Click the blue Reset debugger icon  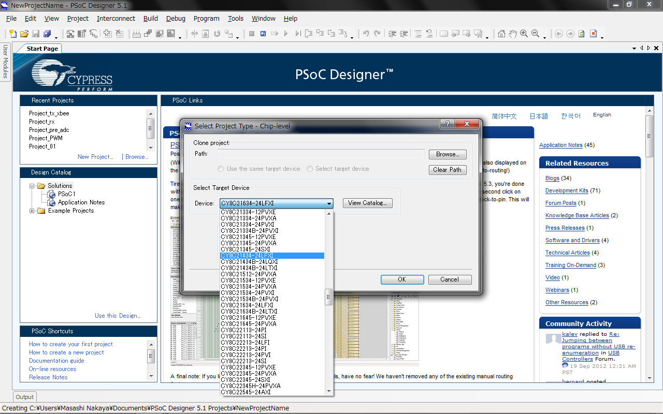coord(263,34)
